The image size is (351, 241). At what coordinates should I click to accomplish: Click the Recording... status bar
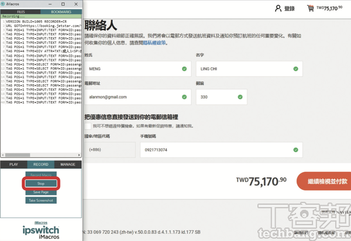point(41,16)
